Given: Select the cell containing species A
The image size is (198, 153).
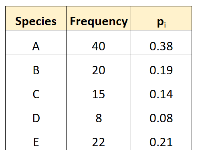Looking at the screenshot, I should click(x=36, y=42).
